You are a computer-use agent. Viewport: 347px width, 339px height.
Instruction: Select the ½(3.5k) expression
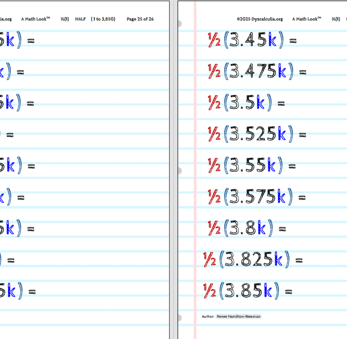[246, 103]
